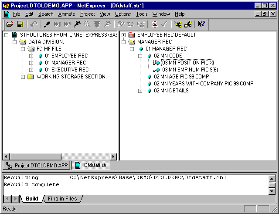Viewport: 279px width, 214px height.
Task: Click the Rebuilding Dfdstaff.cbl output line
Action: (115, 177)
